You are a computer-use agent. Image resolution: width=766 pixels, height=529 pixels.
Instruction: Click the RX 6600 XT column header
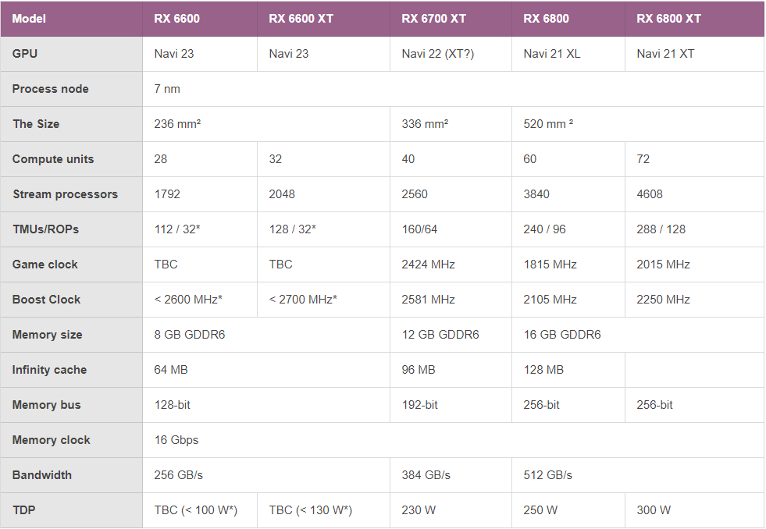301,19
